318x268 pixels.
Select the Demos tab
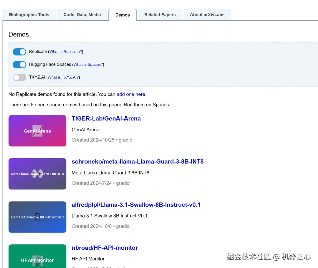click(x=122, y=15)
